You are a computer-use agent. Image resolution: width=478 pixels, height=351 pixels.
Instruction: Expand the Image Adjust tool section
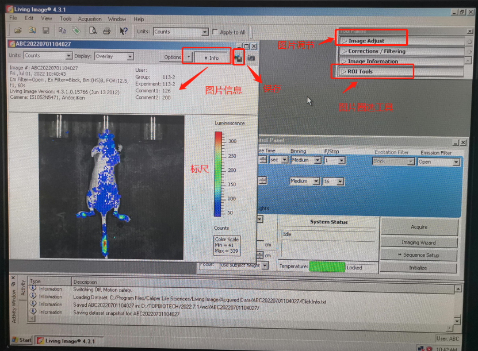[x=403, y=41]
